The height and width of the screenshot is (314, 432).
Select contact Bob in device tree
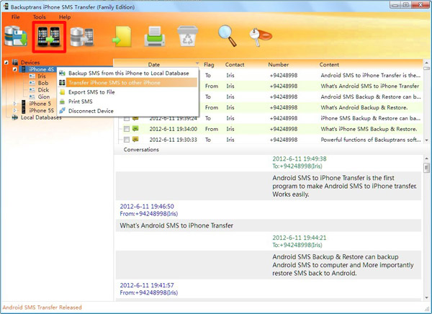[x=43, y=83]
